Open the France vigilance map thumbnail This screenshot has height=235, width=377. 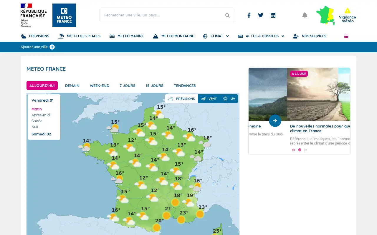click(325, 15)
